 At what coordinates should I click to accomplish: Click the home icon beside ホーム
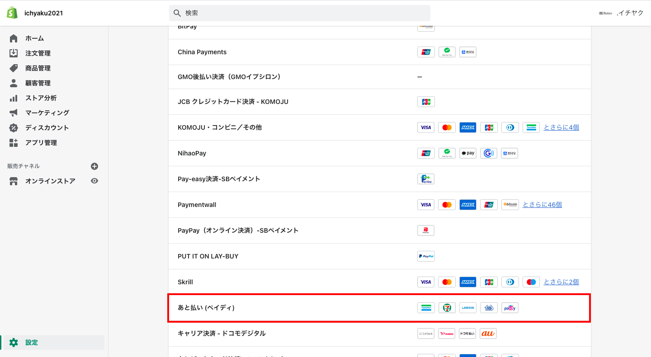14,38
